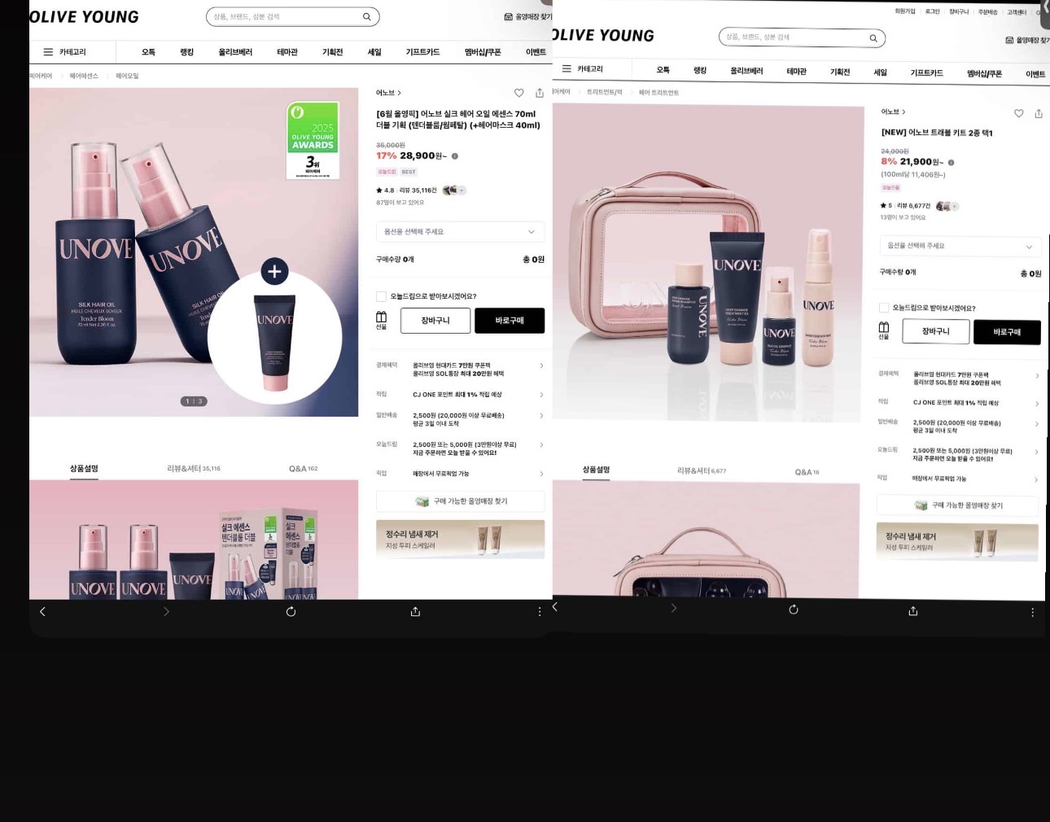Expand 픽업 row in right window
The image size is (1050, 822).
(x=959, y=479)
